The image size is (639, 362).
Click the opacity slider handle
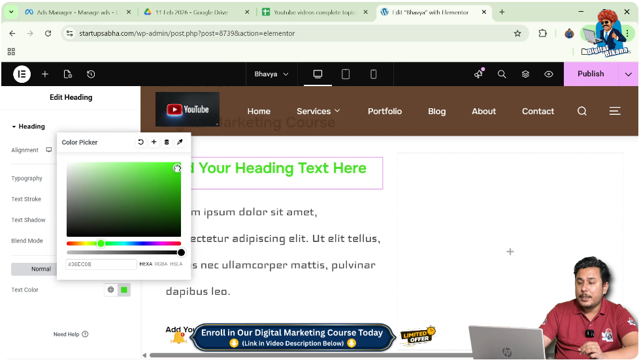click(x=181, y=252)
